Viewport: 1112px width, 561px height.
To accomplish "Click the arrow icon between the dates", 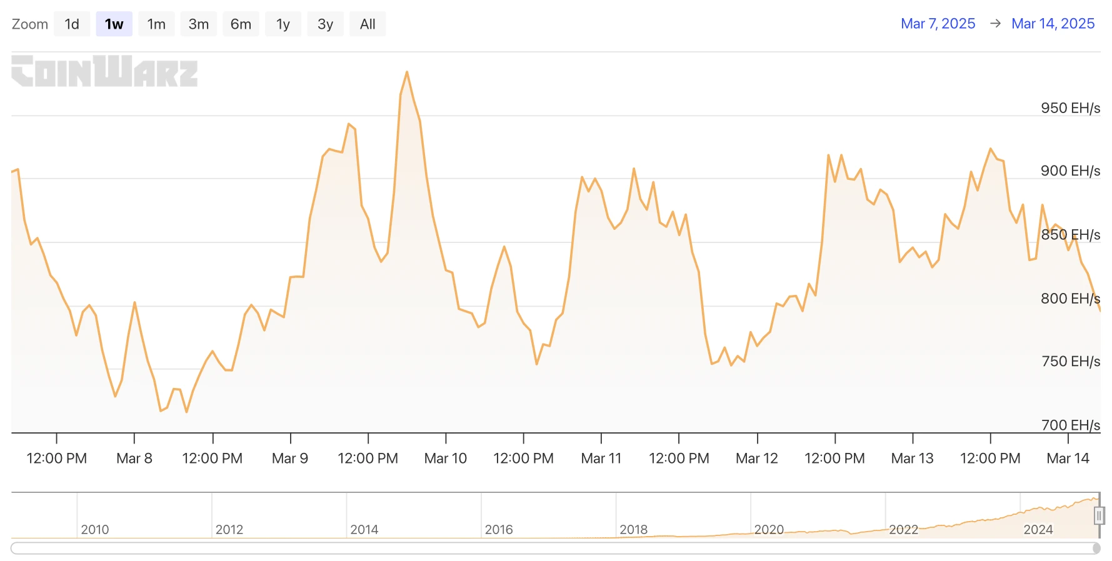I will point(996,24).
